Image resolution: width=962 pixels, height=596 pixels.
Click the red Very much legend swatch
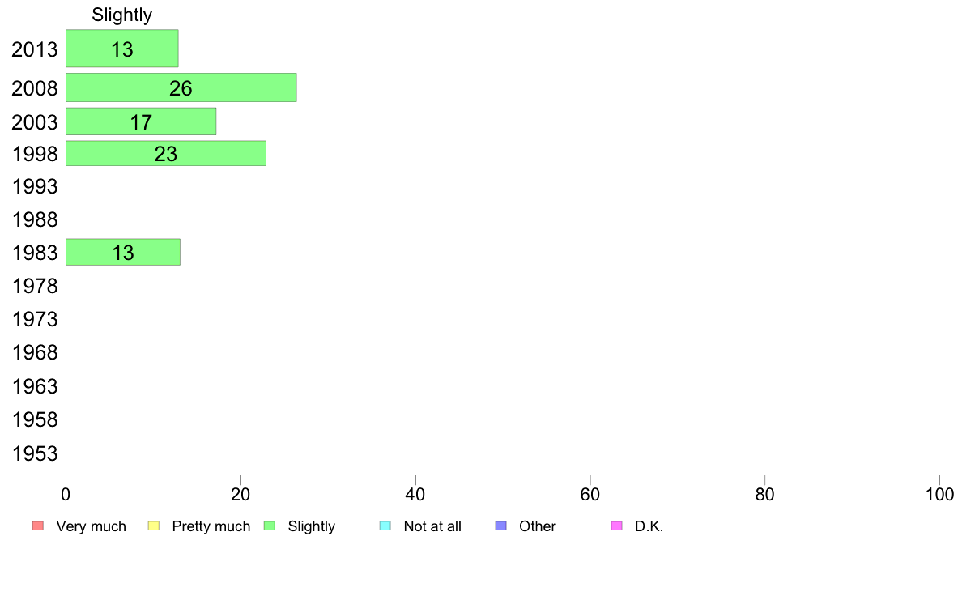click(x=38, y=526)
